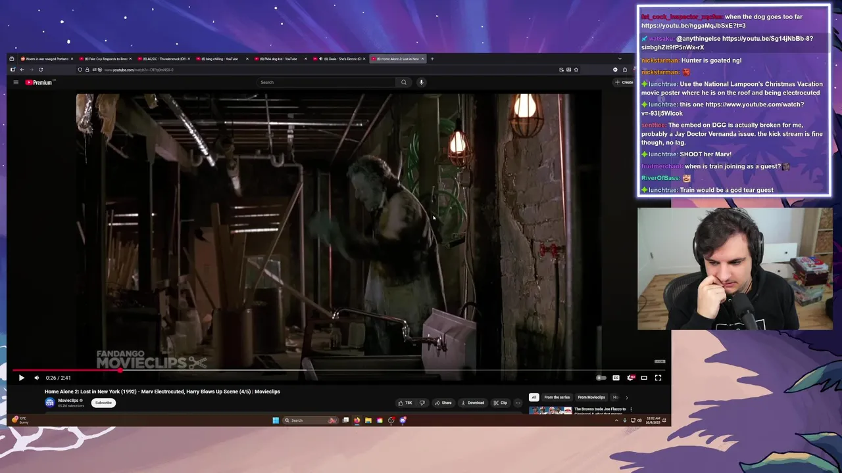Click the streamer webcam feed

pyautogui.click(x=735, y=269)
